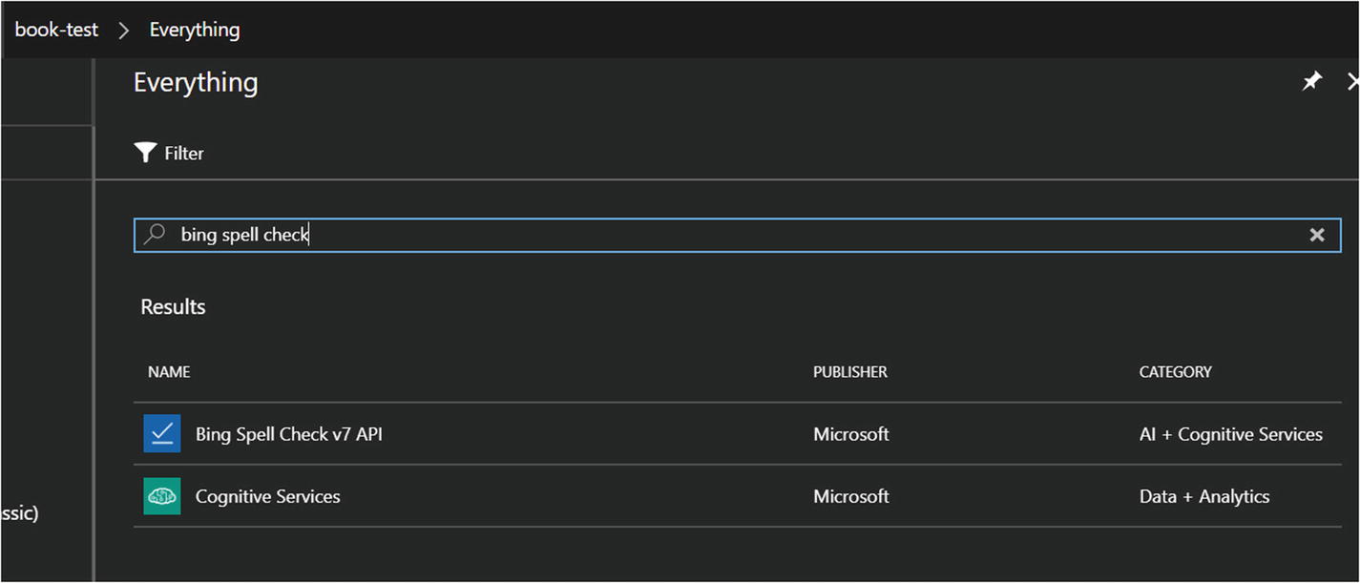Sort by the NAME column header
Screen dimensions: 1360x583
tap(169, 372)
